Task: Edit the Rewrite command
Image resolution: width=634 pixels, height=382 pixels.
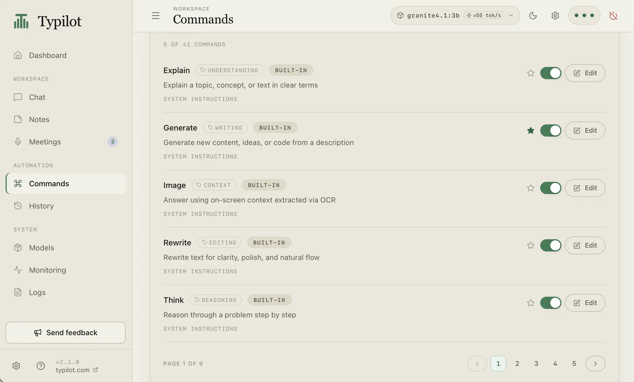Action: pyautogui.click(x=585, y=245)
